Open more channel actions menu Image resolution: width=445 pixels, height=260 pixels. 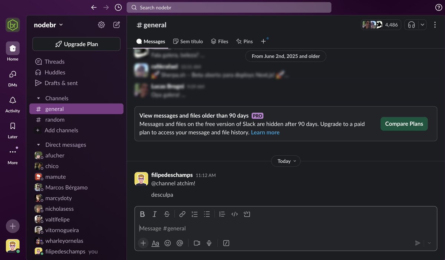click(x=435, y=25)
